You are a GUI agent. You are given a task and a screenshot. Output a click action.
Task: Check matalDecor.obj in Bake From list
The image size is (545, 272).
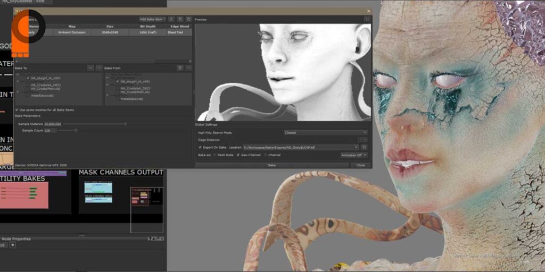pos(118,99)
